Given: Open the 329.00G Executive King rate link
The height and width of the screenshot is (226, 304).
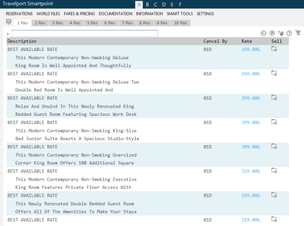Looking at the screenshot, I should [250, 171].
